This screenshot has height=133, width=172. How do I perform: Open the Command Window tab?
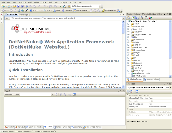click(35, 127)
